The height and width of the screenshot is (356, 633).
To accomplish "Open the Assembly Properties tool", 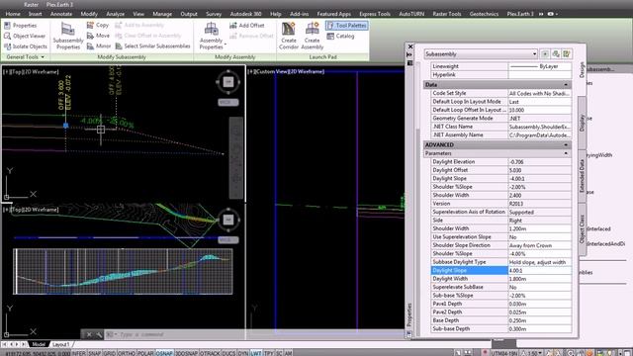I will (211, 37).
